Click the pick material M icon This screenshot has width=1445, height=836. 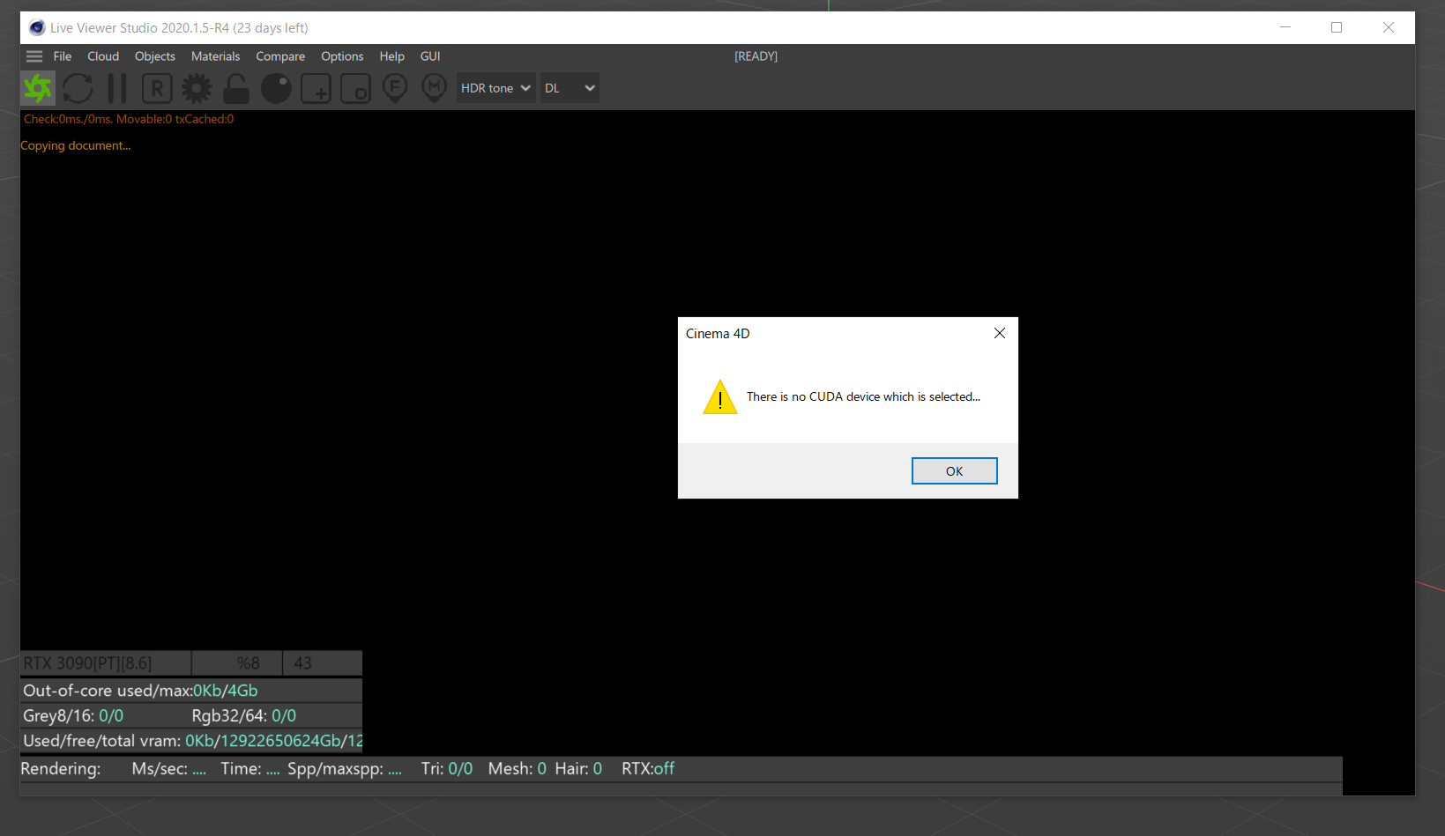pos(435,88)
